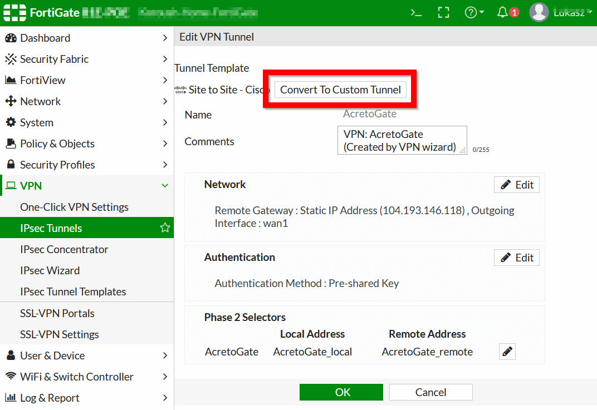Click the FortiView chart icon

click(11, 80)
